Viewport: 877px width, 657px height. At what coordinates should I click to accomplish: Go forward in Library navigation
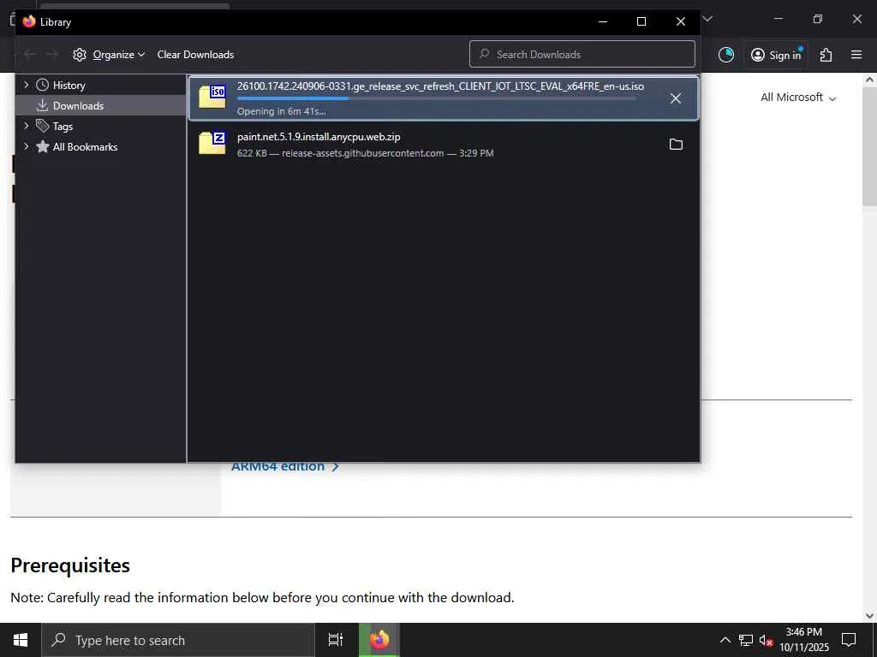(x=52, y=54)
